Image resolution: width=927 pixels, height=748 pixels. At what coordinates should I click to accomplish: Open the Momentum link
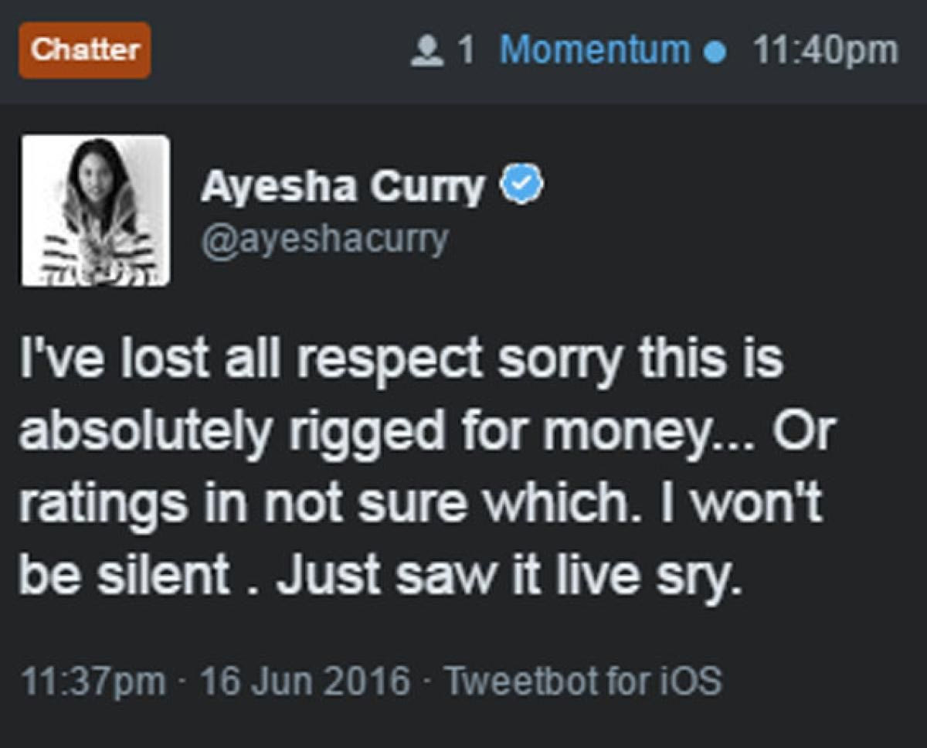pos(595,52)
